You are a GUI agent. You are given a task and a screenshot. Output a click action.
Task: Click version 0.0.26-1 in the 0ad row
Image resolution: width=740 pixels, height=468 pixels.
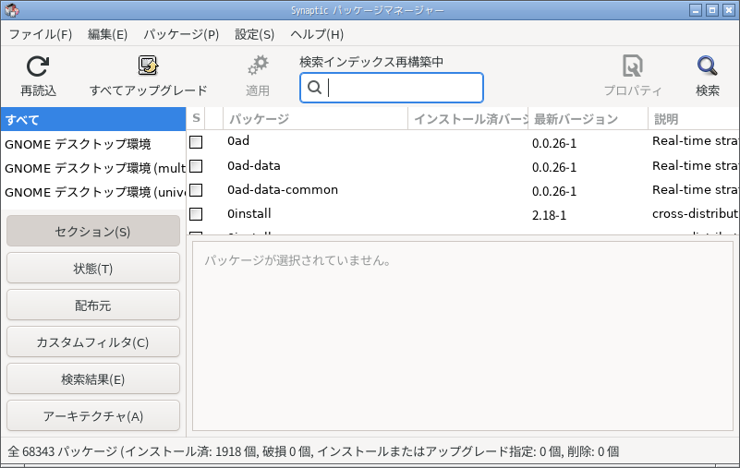(x=554, y=143)
